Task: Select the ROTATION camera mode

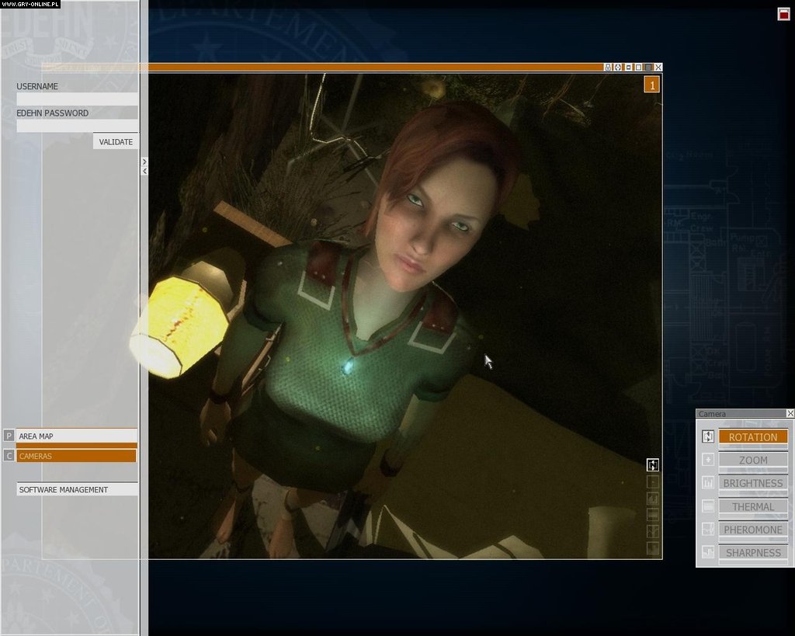Action: pyautogui.click(x=752, y=437)
